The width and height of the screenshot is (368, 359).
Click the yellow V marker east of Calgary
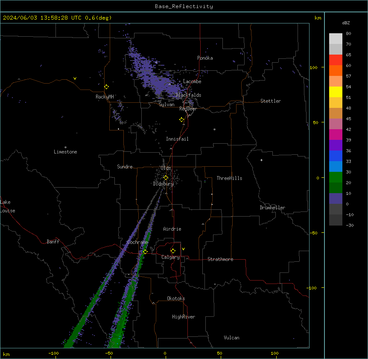[183, 249]
